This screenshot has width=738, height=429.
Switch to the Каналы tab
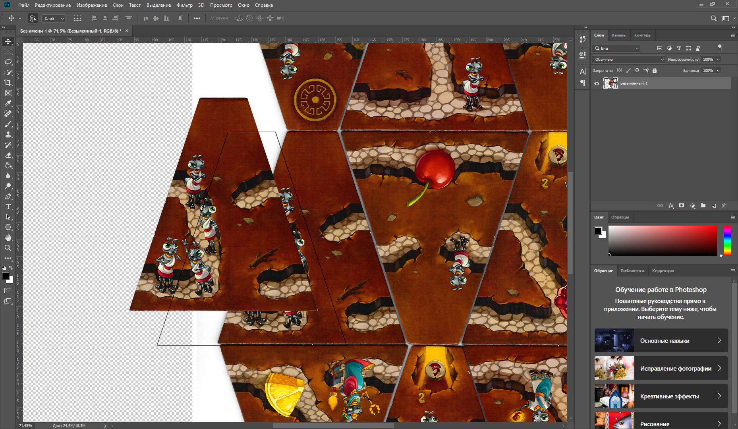click(619, 35)
